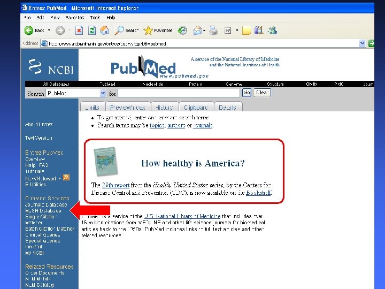
Task: Click the Health United States report thumbnail
Action: 105,161
